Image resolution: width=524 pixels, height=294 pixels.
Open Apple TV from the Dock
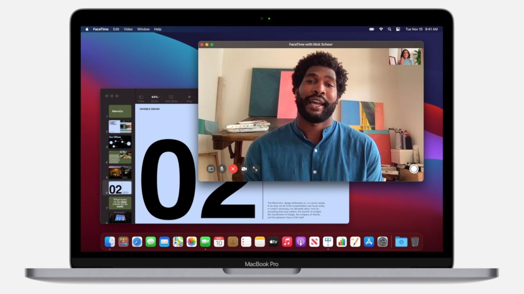tap(273, 242)
